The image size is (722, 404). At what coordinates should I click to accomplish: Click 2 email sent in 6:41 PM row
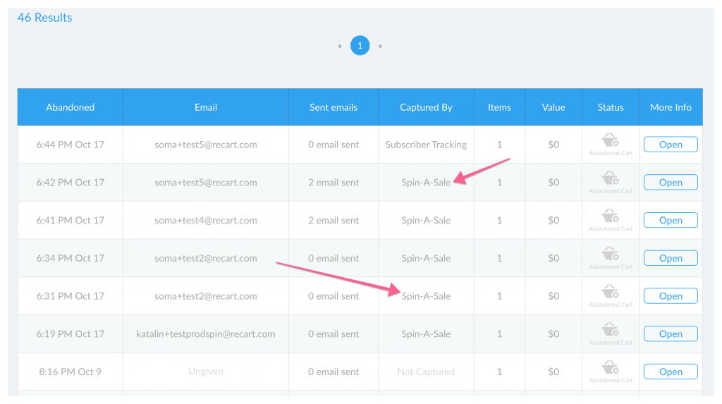pos(334,220)
